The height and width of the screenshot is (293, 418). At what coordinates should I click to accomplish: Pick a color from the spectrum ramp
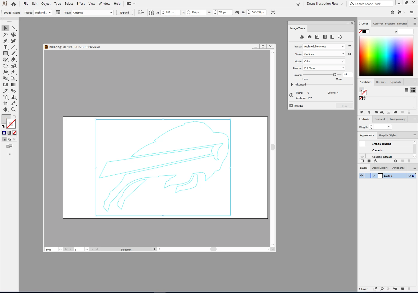click(x=386, y=56)
